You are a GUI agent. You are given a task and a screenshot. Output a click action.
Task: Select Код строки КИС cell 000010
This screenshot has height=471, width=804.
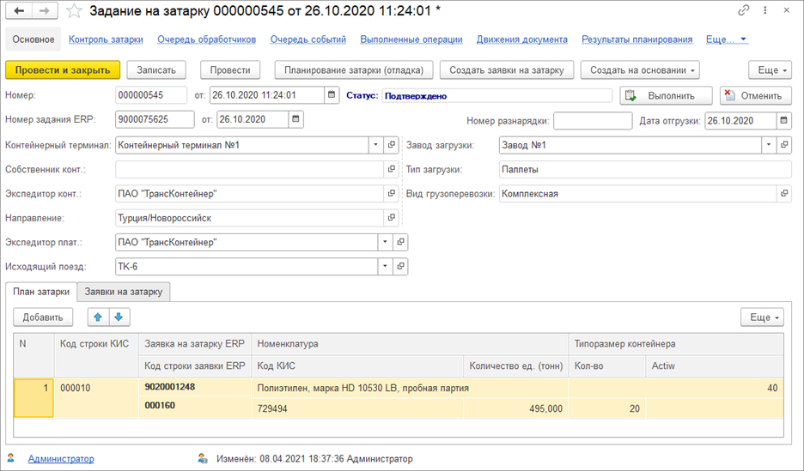(96, 398)
